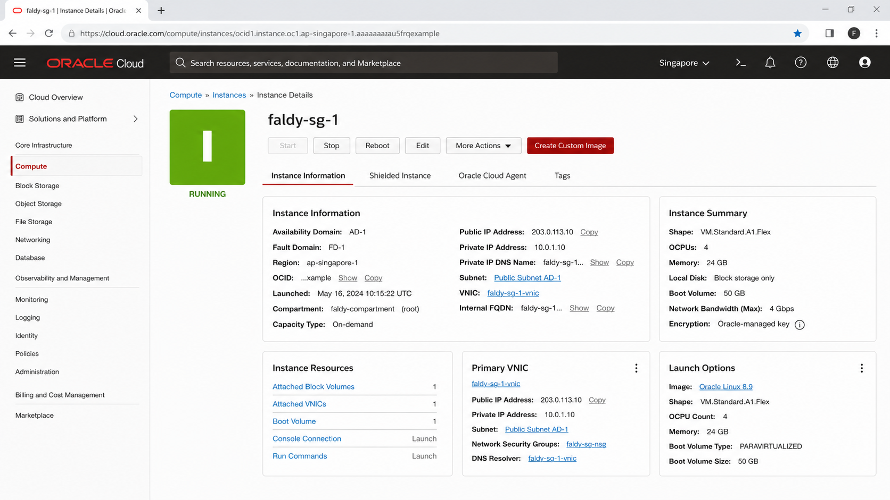Select Database in the sidebar
This screenshot has width=890, height=500.
tap(30, 258)
